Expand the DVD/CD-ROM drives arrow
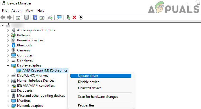The image size is (201, 109). click(8, 76)
